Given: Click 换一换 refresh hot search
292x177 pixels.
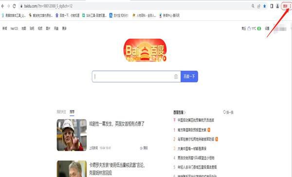Looking at the screenshot, I should [x=228, y=112].
